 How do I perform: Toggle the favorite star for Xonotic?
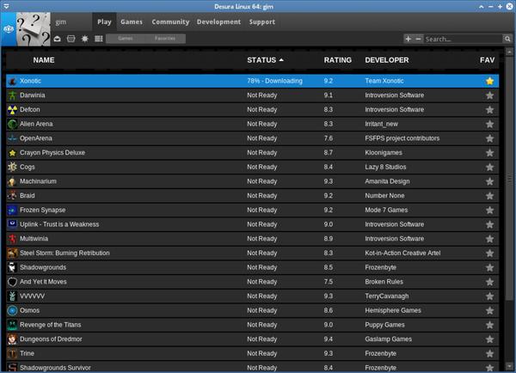tap(489, 81)
